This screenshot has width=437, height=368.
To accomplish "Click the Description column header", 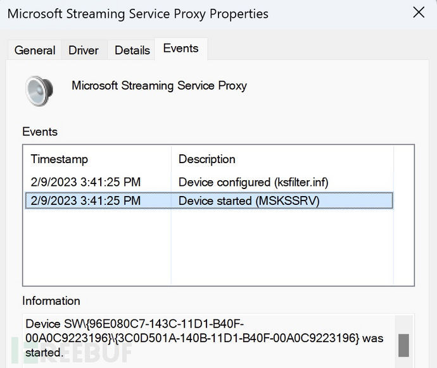I will pyautogui.click(x=282, y=159).
